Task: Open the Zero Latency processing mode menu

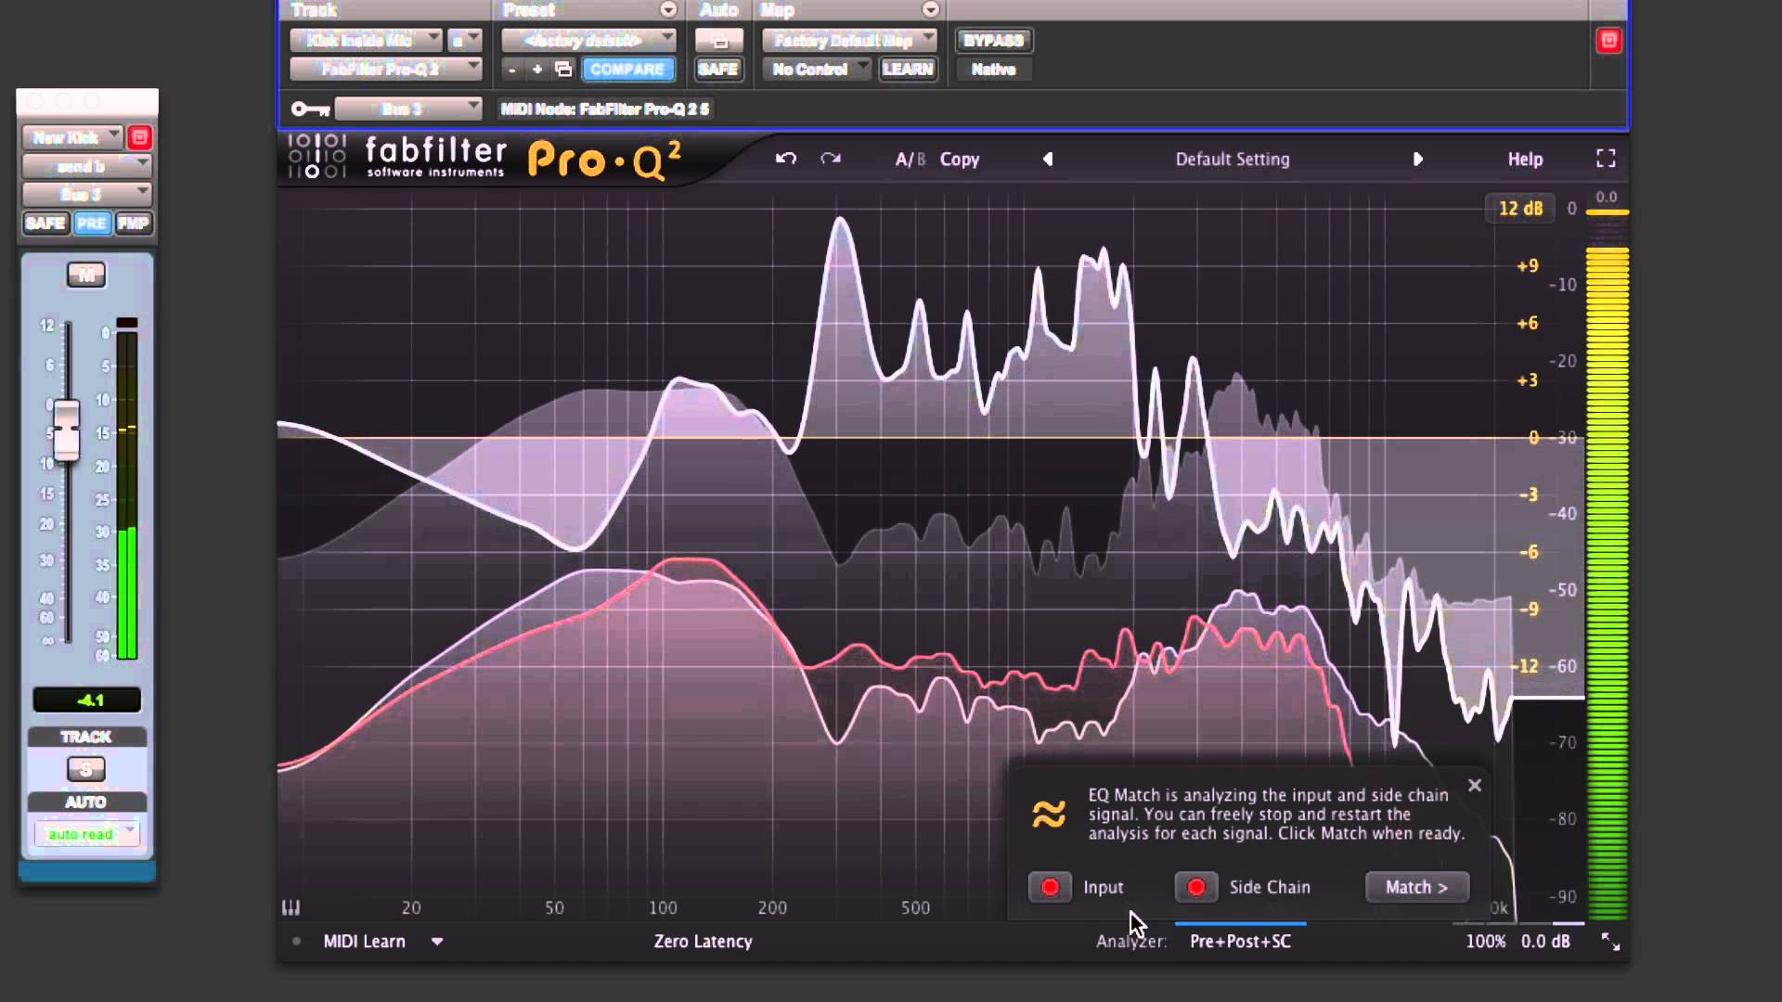Action: (x=703, y=942)
